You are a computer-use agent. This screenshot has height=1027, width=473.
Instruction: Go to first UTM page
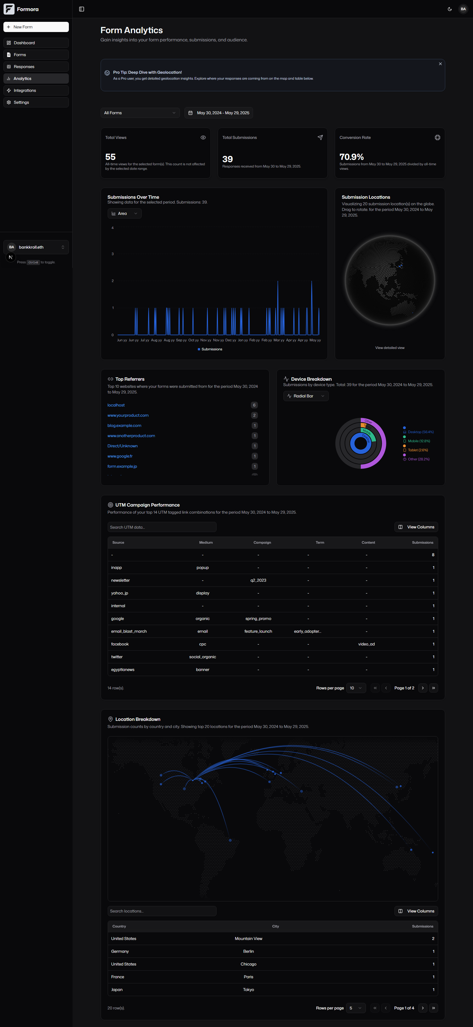click(375, 688)
